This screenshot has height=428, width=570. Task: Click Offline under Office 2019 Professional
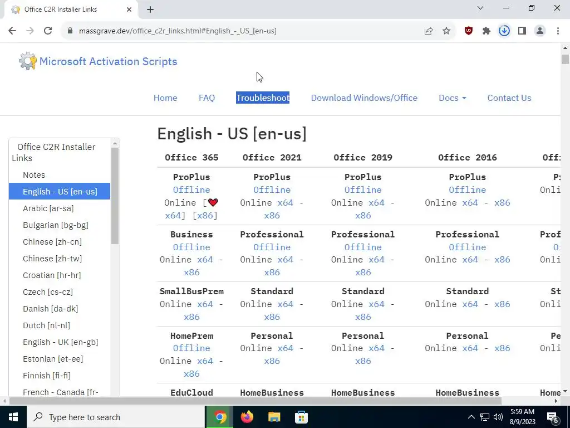pyautogui.click(x=363, y=247)
